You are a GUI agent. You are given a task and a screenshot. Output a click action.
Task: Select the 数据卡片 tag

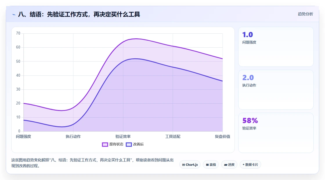pyautogui.click(x=250, y=165)
